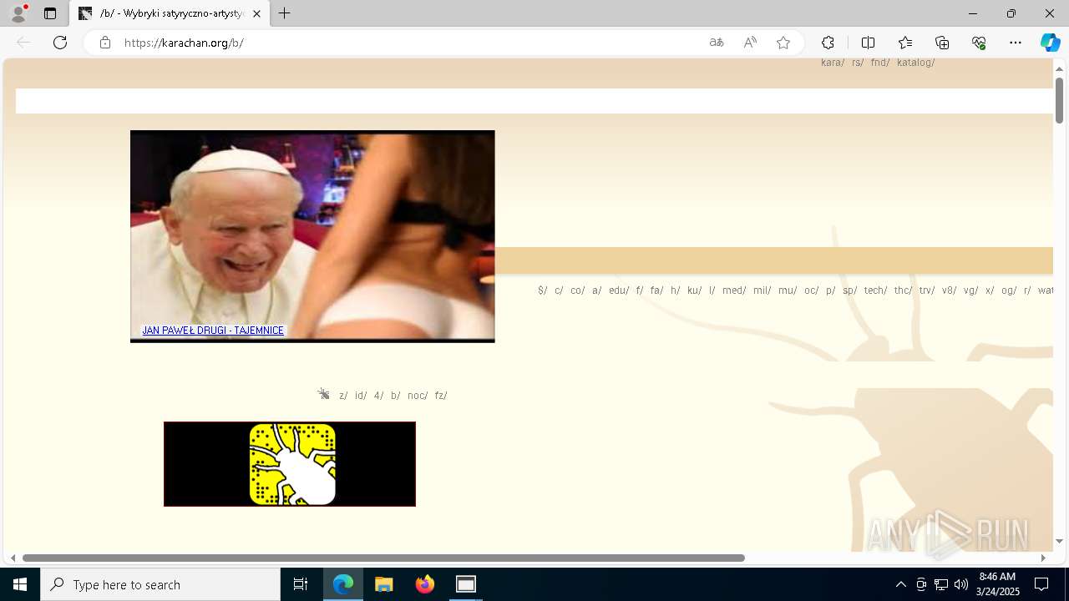Open the 4/ board link
The image size is (1069, 601).
[379, 396]
